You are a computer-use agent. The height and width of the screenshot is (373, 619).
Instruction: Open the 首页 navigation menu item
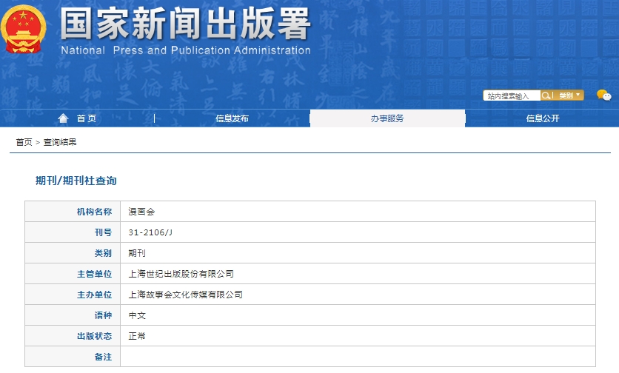point(86,118)
